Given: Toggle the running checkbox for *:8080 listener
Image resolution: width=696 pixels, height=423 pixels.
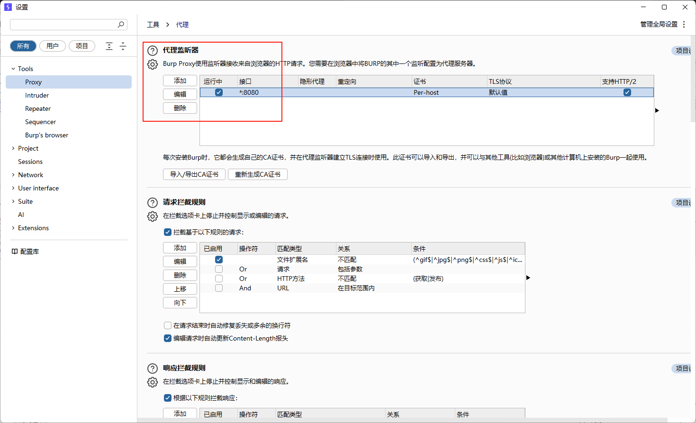Looking at the screenshot, I should pos(219,92).
